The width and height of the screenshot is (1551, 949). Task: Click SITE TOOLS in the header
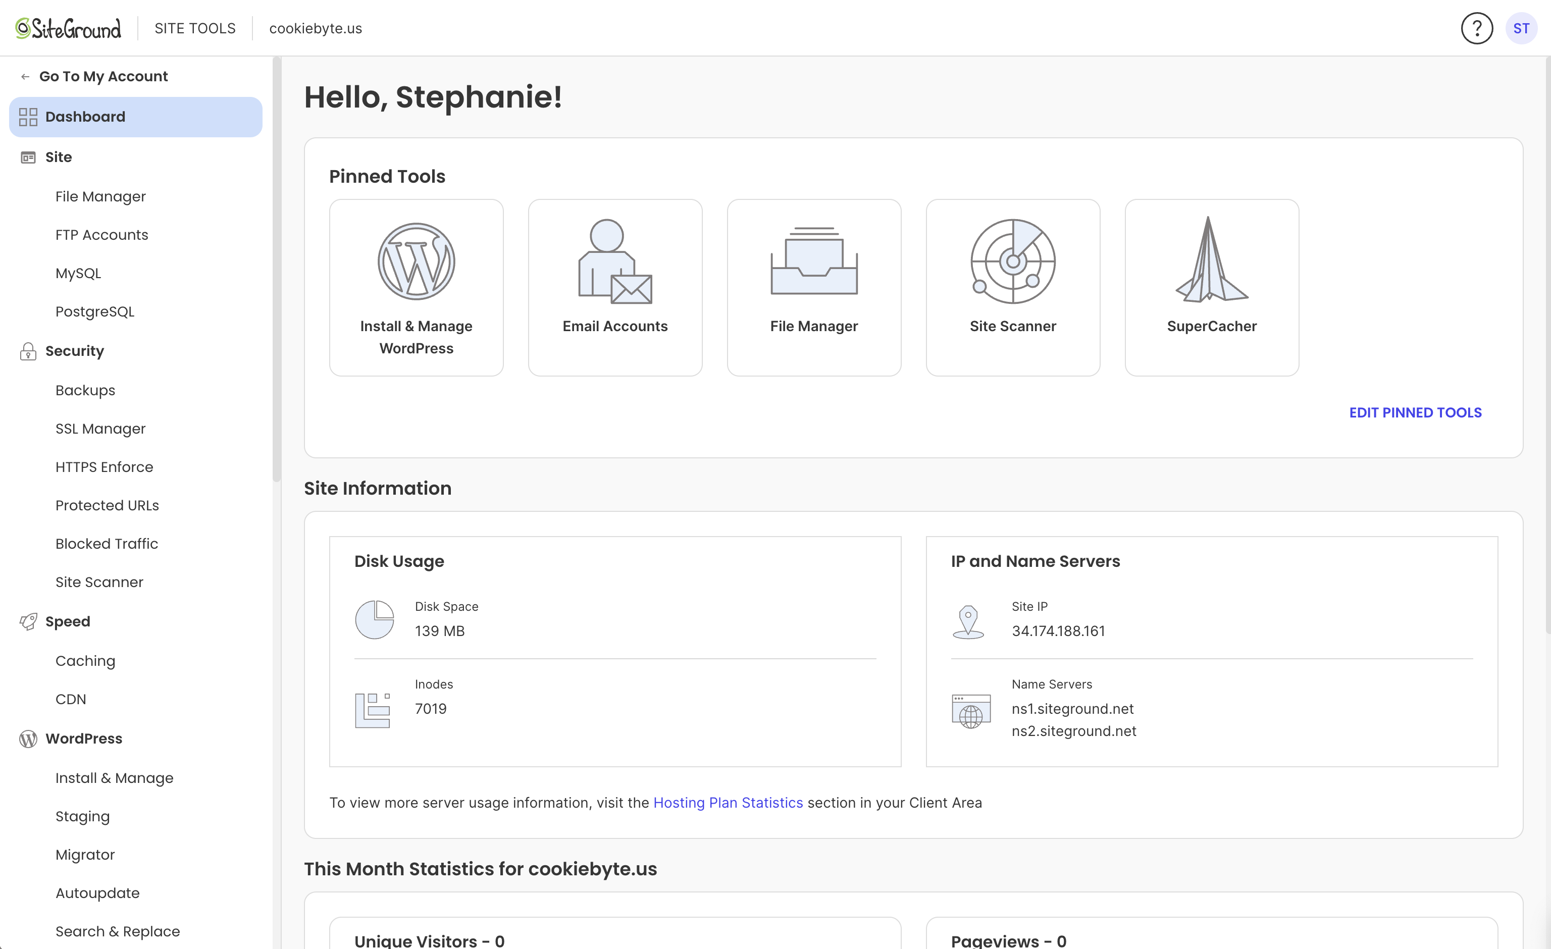(x=195, y=28)
